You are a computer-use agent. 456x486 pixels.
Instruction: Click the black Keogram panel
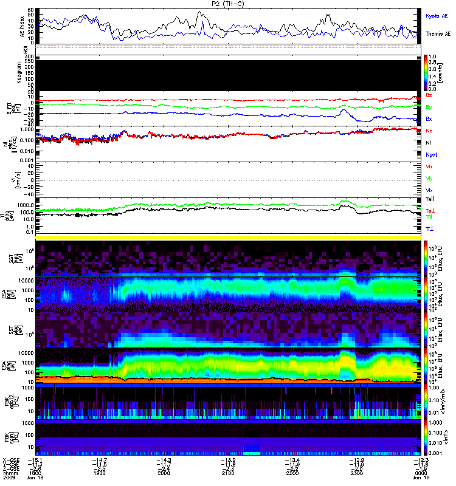click(228, 75)
